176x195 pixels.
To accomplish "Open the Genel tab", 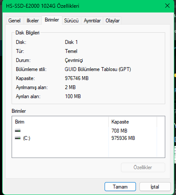I will pyautogui.click(x=14, y=21).
